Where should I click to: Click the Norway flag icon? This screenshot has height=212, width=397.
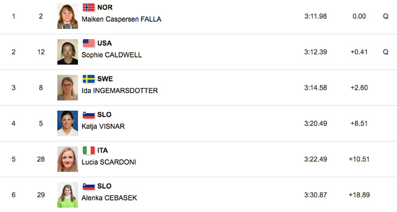89,7
